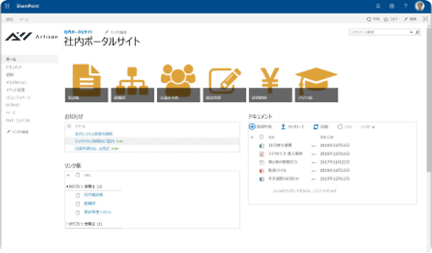Open the 勤怠管理システム link
The height and width of the screenshot is (253, 432).
98,212
